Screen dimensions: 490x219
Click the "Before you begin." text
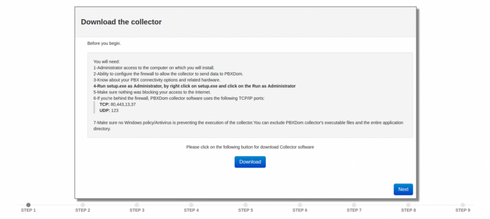pos(104,44)
